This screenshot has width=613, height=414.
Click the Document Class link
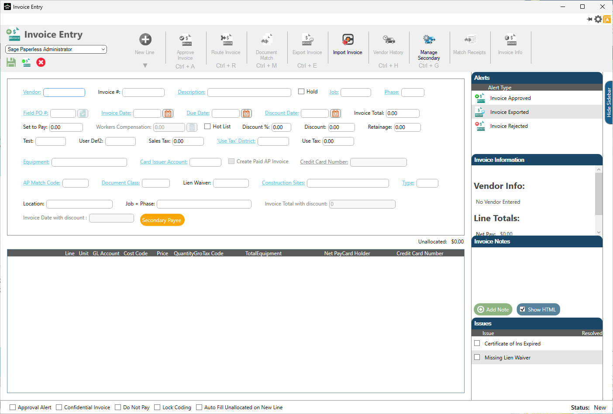click(121, 183)
